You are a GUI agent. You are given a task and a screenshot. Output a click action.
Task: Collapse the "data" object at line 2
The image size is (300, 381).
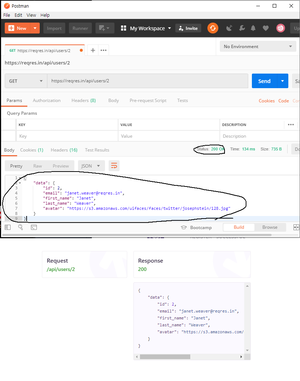pyautogui.click(x=20, y=183)
